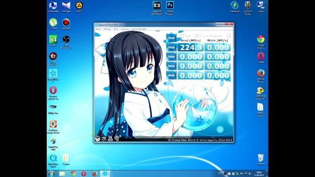
Task: Select the Opera icon below Google Chrome
Action: tap(260, 58)
